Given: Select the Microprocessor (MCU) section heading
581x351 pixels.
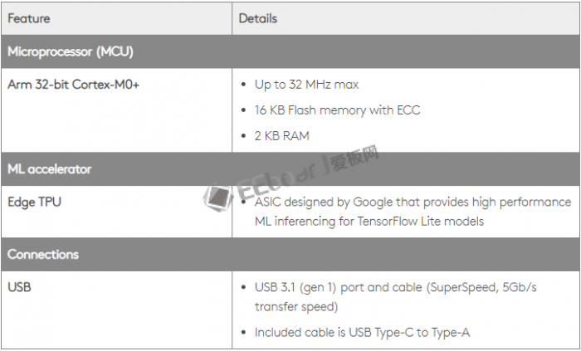Looking at the screenshot, I should pyautogui.click(x=71, y=51).
